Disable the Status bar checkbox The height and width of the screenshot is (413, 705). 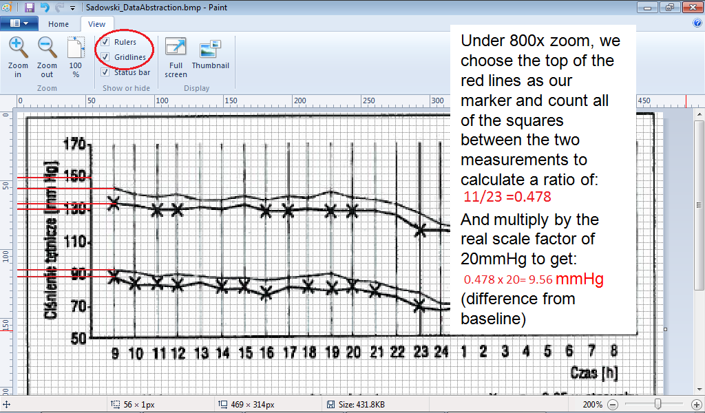click(105, 72)
